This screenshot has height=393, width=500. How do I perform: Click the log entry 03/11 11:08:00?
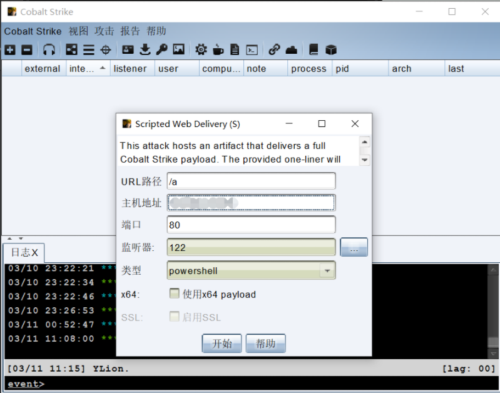click(x=61, y=339)
